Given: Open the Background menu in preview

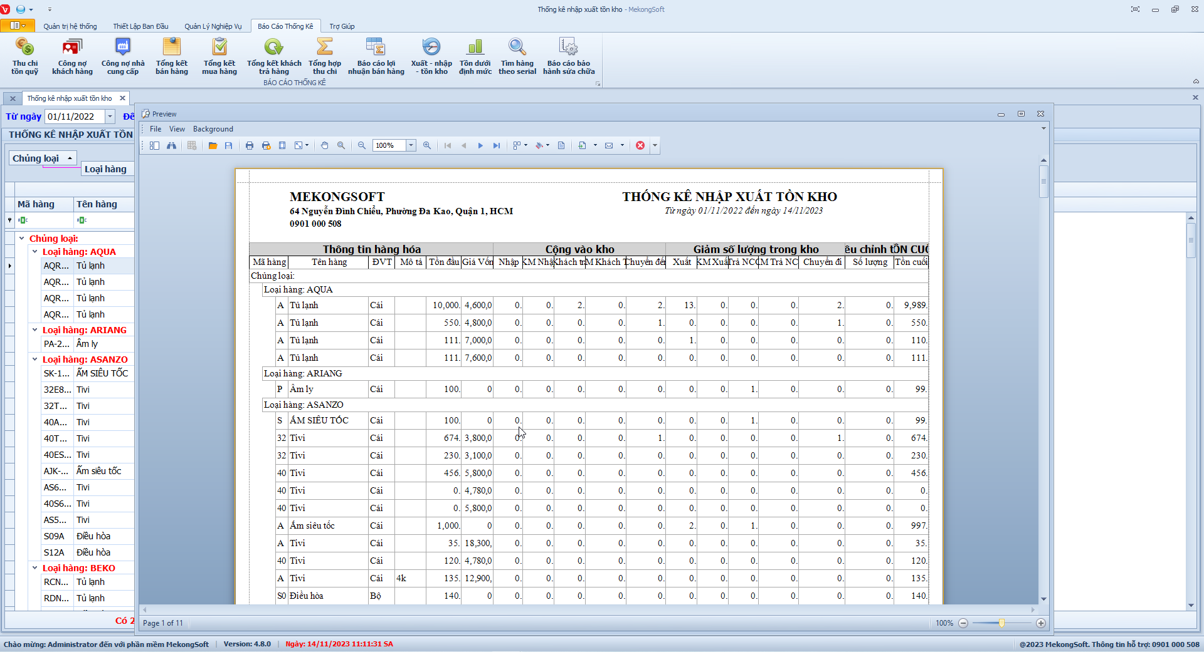Looking at the screenshot, I should [213, 129].
